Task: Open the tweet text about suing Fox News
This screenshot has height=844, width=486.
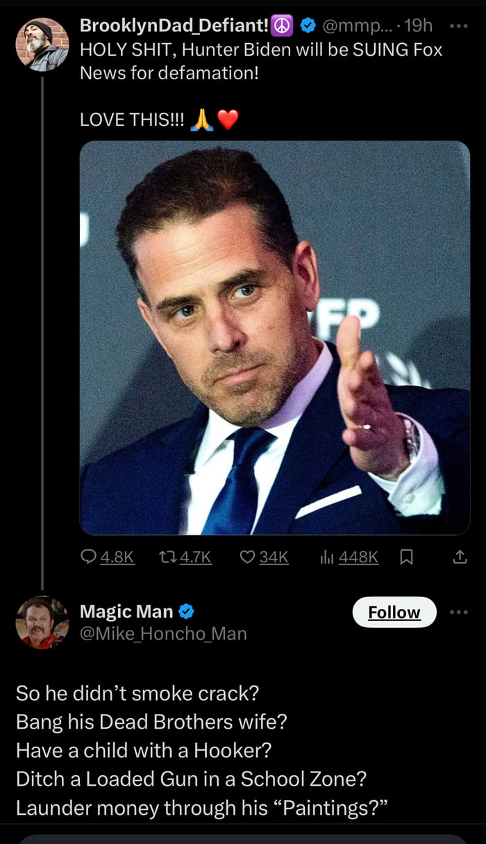Action: click(261, 60)
